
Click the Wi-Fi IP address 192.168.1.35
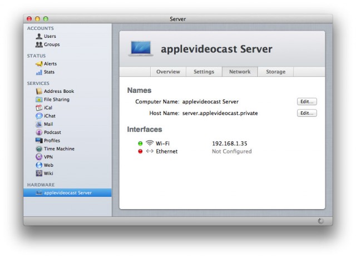tap(230, 143)
